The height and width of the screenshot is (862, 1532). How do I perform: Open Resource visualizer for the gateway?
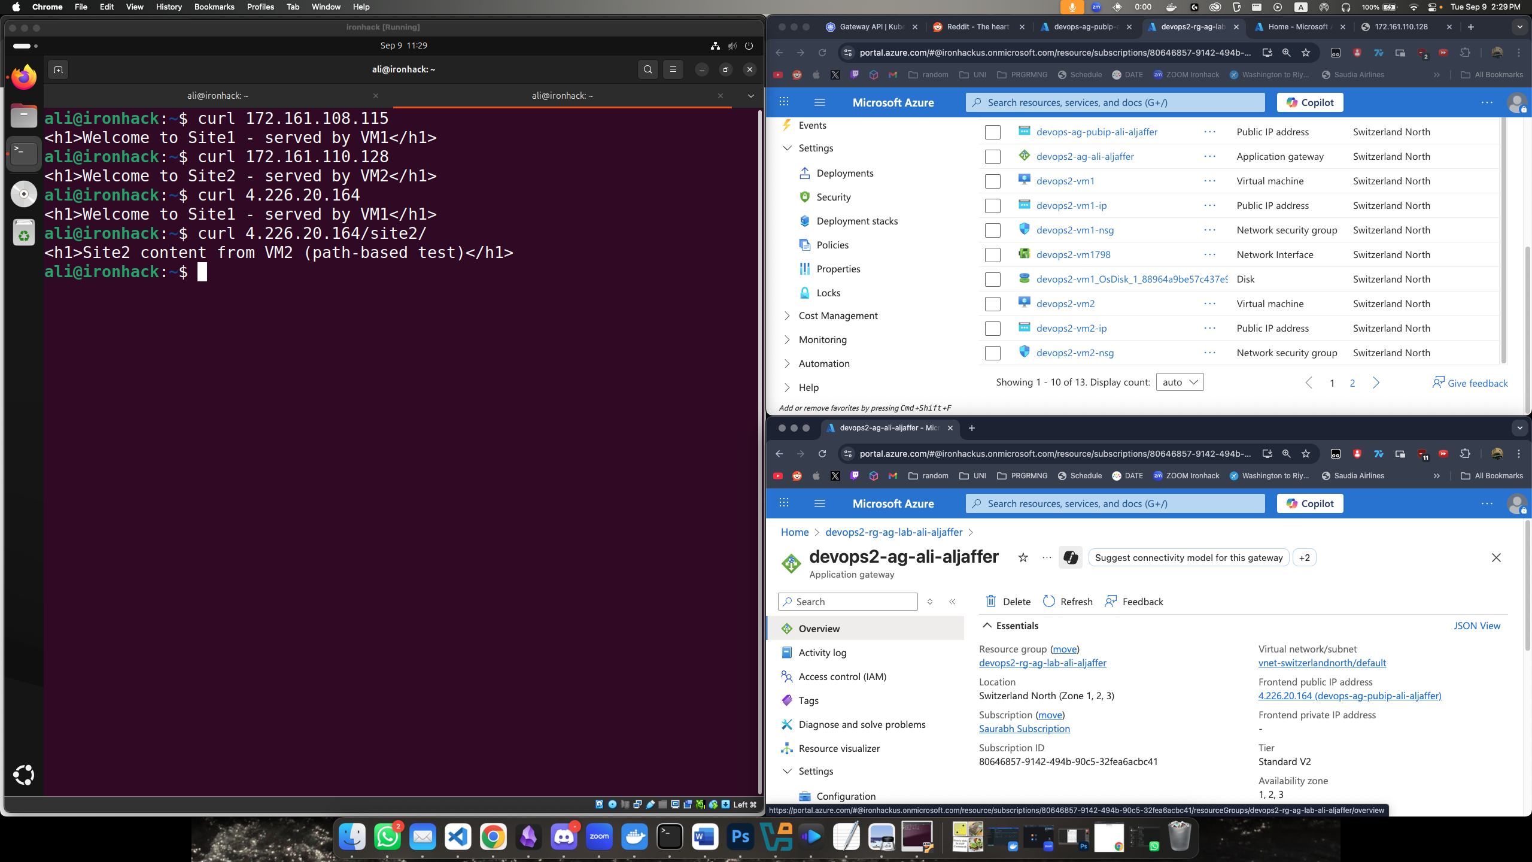pyautogui.click(x=838, y=748)
